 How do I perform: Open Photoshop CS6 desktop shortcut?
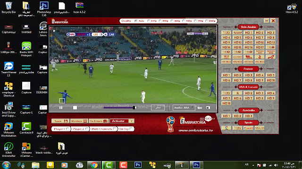[x=44, y=9]
